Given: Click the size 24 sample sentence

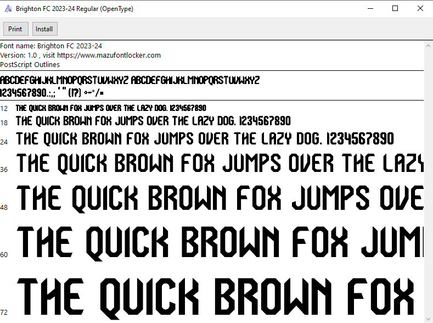Looking at the screenshot, I should click(x=205, y=139).
